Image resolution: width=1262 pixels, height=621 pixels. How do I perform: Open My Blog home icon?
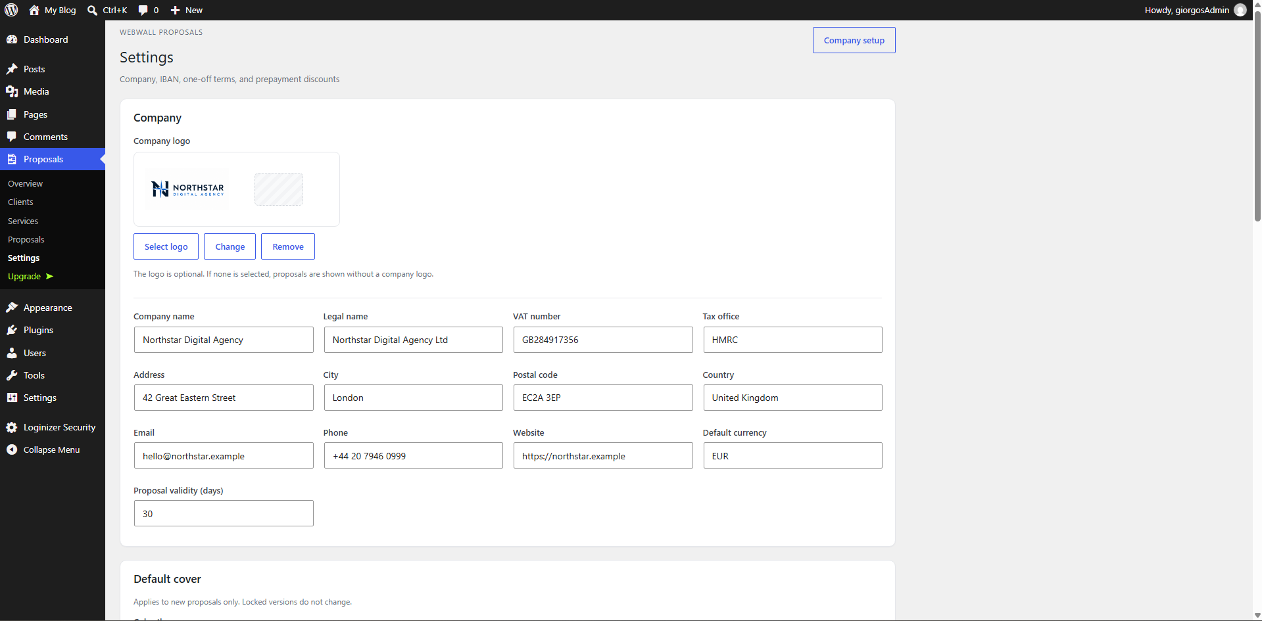click(34, 10)
